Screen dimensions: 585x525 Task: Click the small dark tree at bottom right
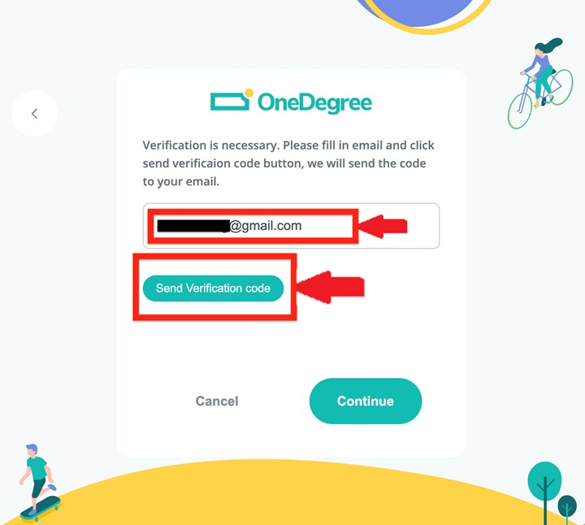click(567, 509)
